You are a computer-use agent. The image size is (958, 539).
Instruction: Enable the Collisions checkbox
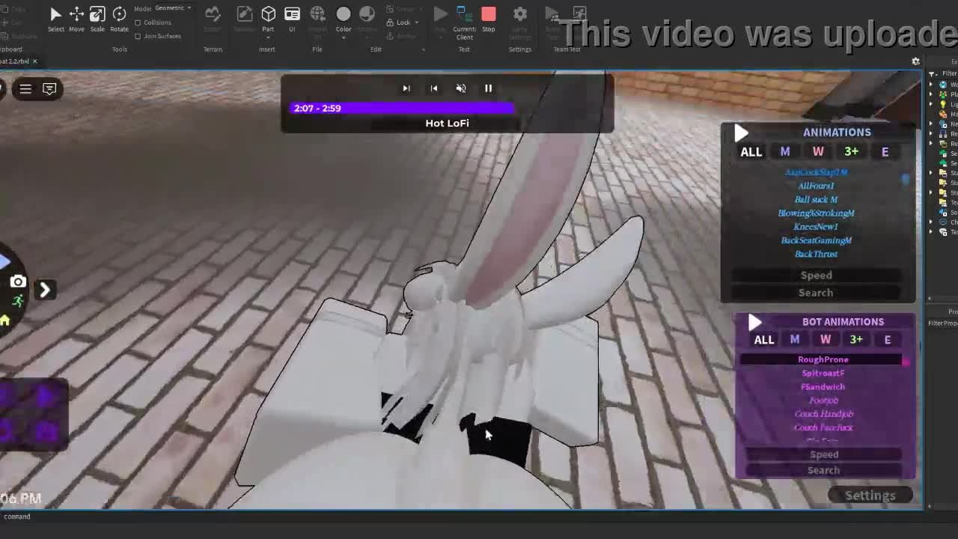138,22
